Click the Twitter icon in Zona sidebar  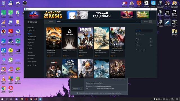[x=30, y=65]
